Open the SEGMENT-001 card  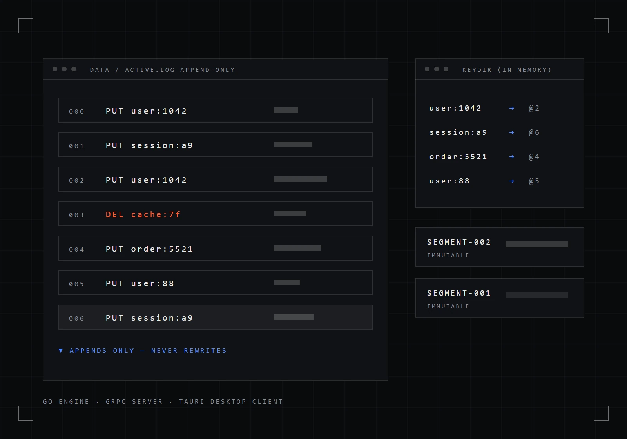coord(500,298)
